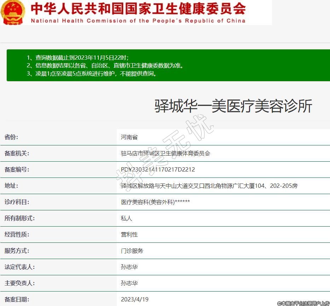
Task: Select the 医疗美容科(美容外科) department value
Action: (x=155, y=202)
